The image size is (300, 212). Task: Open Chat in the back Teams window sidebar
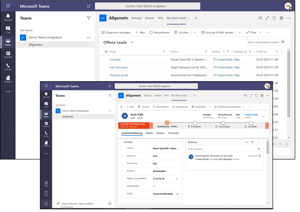[8, 30]
